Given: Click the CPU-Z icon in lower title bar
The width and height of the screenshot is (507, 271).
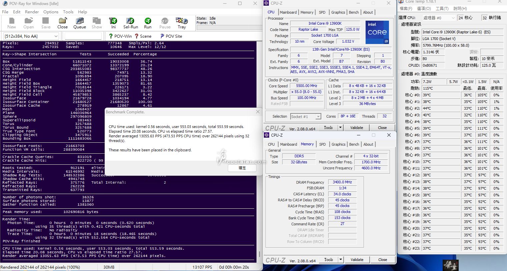Looking at the screenshot, I should tap(267, 135).
